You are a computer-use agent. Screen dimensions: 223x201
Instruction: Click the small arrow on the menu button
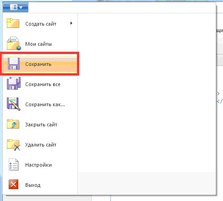21,7
